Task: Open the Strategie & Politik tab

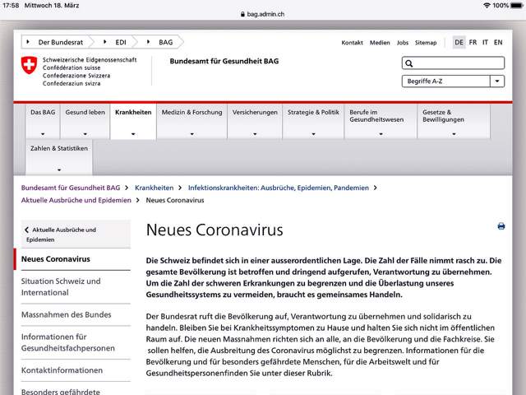Action: [x=313, y=121]
